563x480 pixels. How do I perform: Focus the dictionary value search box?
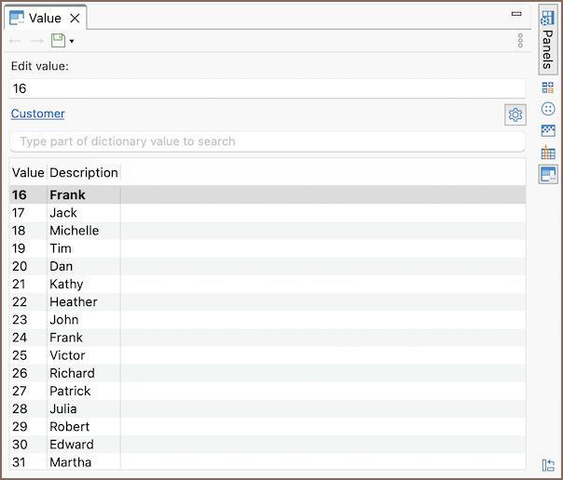click(x=267, y=141)
